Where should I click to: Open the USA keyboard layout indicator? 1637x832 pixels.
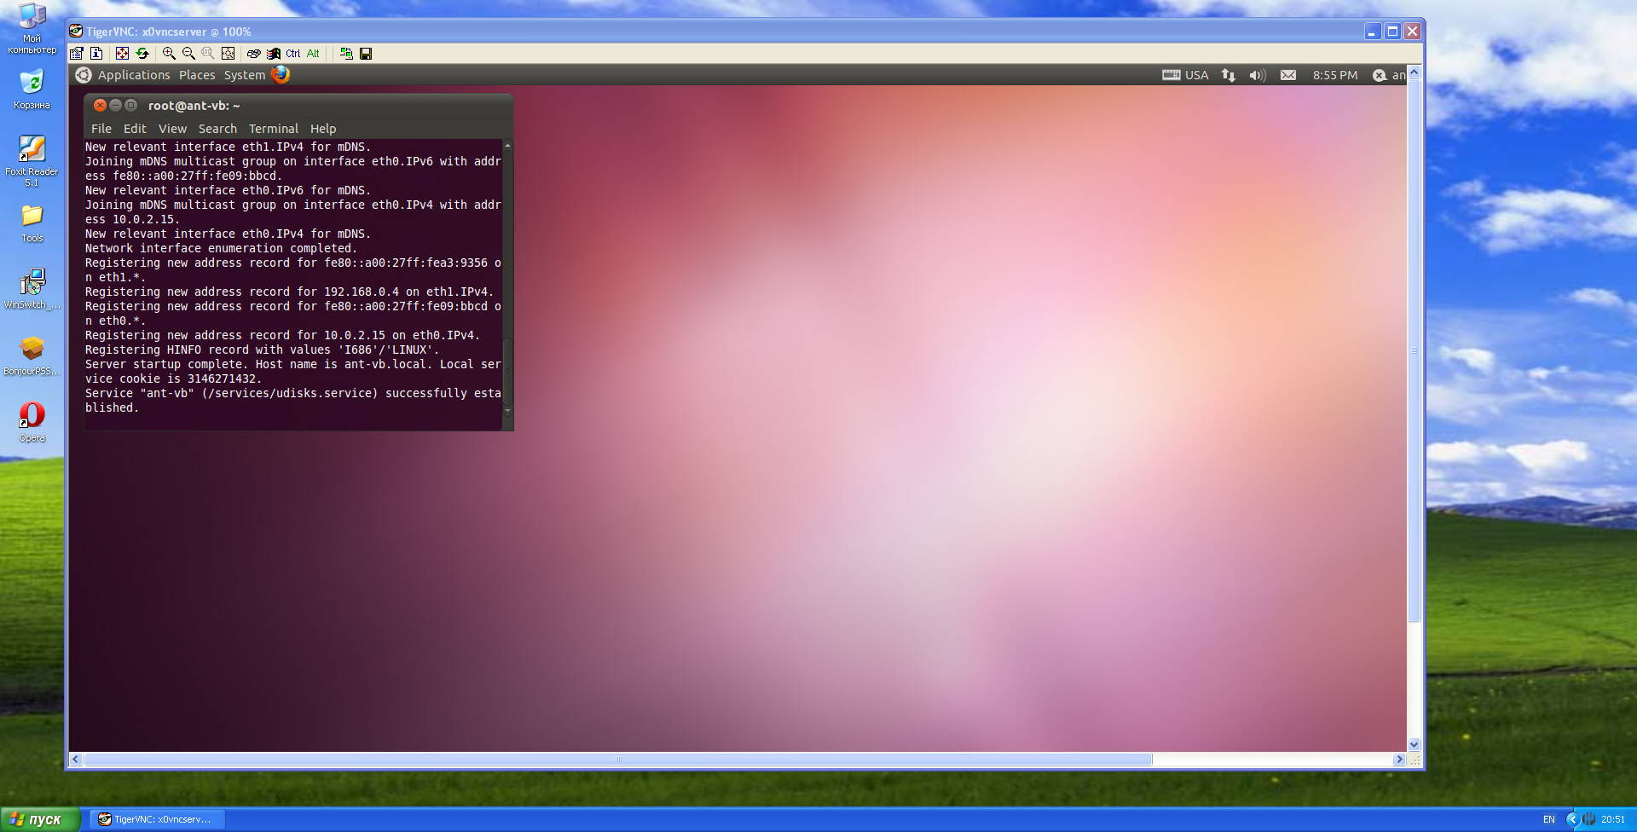point(1186,75)
